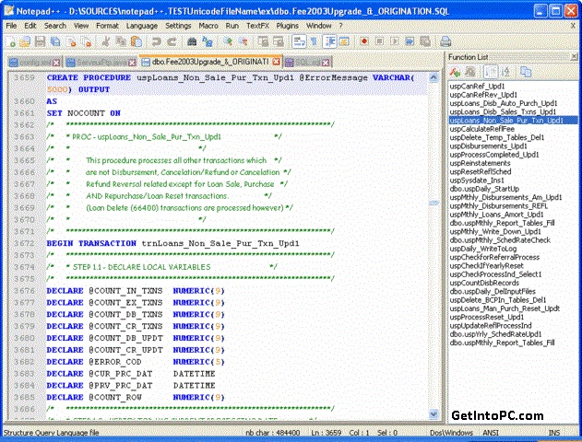
Task: Close the config.xml tab
Action: point(56,63)
